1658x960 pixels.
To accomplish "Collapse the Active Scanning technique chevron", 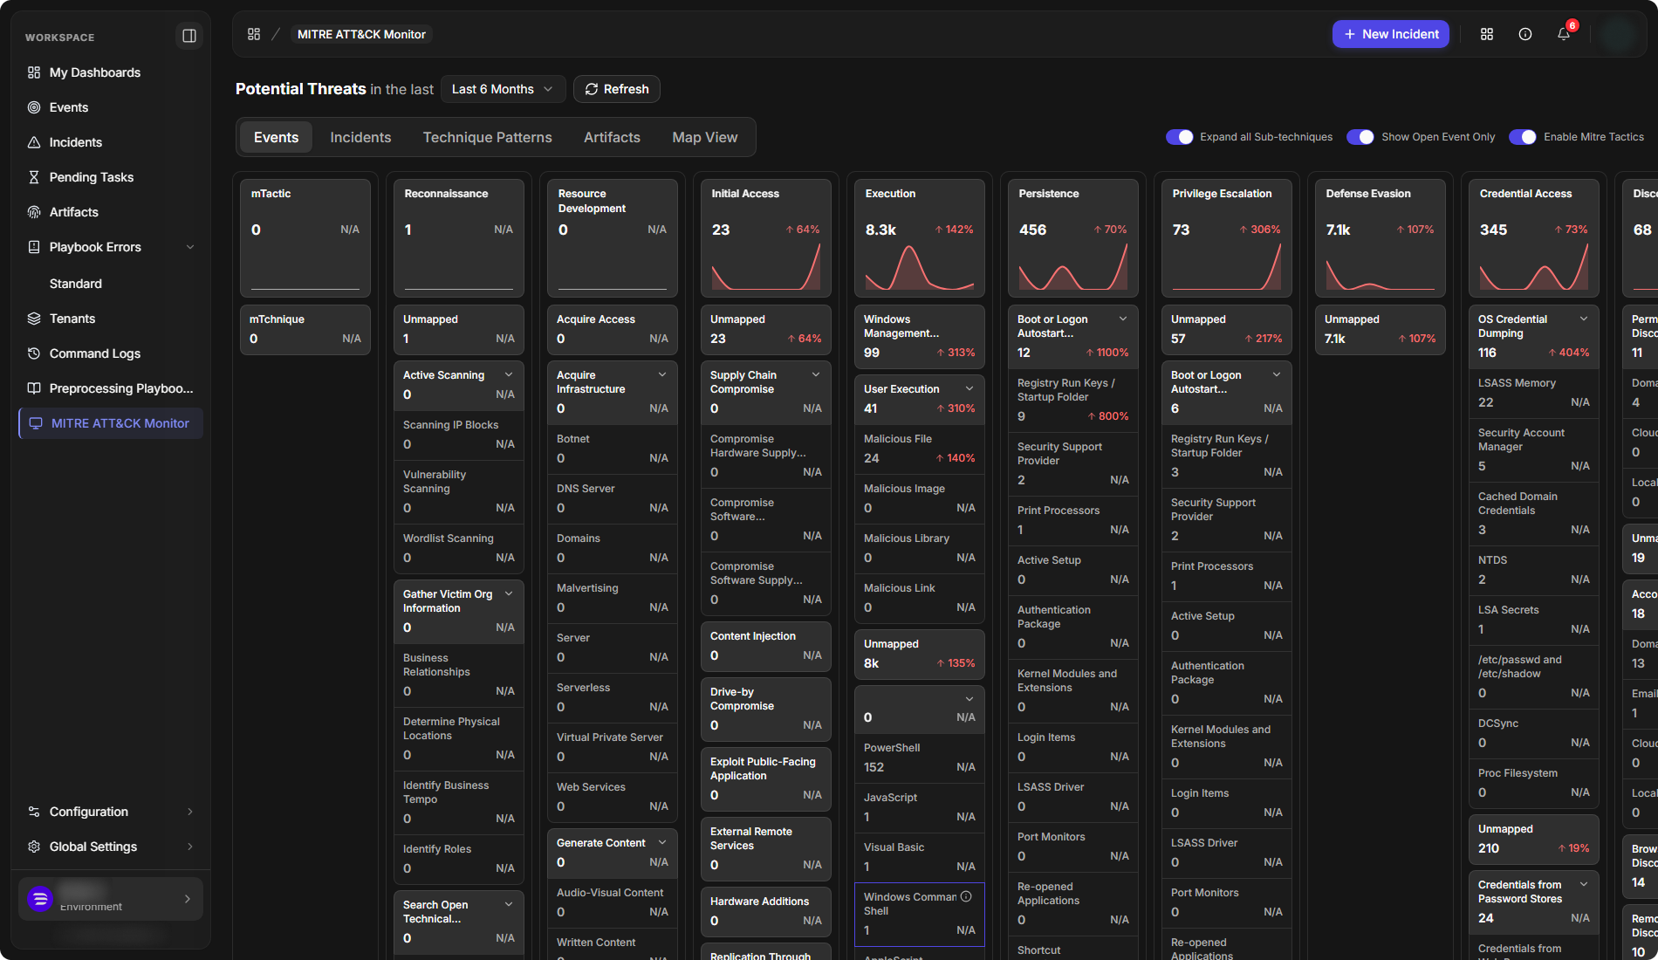I will [509, 374].
